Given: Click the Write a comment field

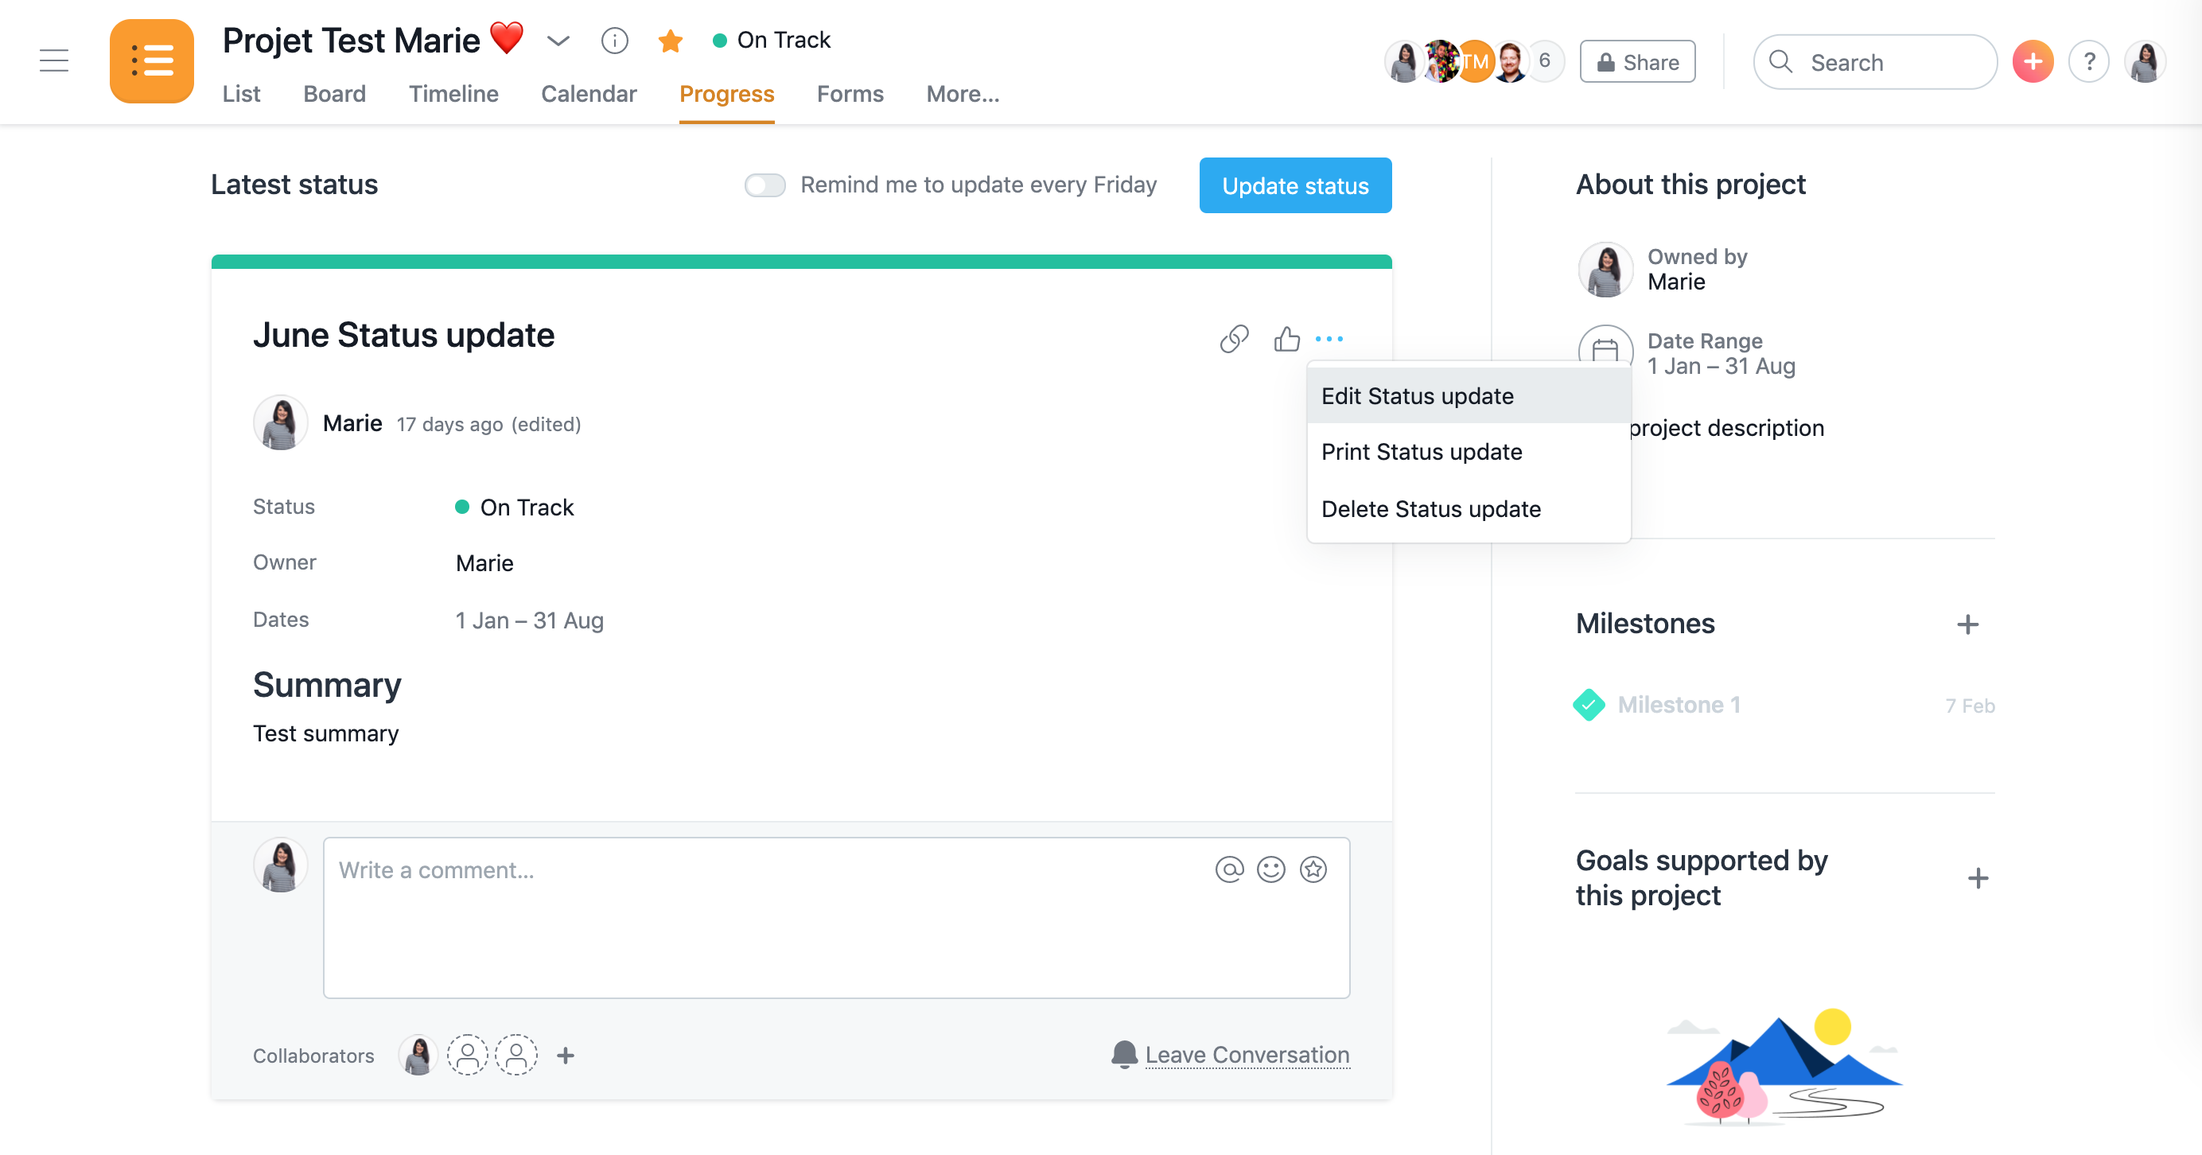Looking at the screenshot, I should pyautogui.click(x=769, y=916).
